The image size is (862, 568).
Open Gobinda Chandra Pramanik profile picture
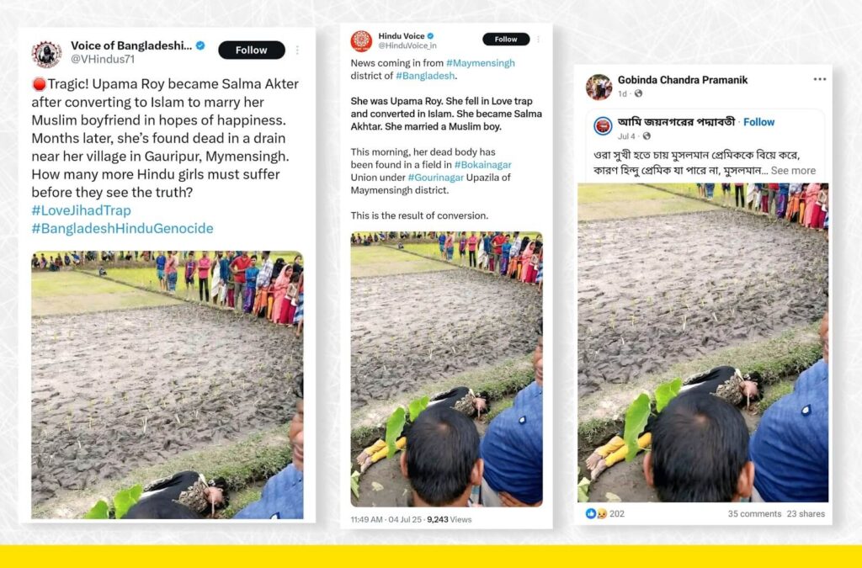point(599,87)
